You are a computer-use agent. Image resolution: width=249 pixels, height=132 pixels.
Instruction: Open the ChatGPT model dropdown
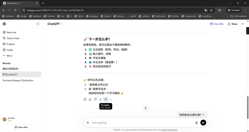tap(55, 24)
